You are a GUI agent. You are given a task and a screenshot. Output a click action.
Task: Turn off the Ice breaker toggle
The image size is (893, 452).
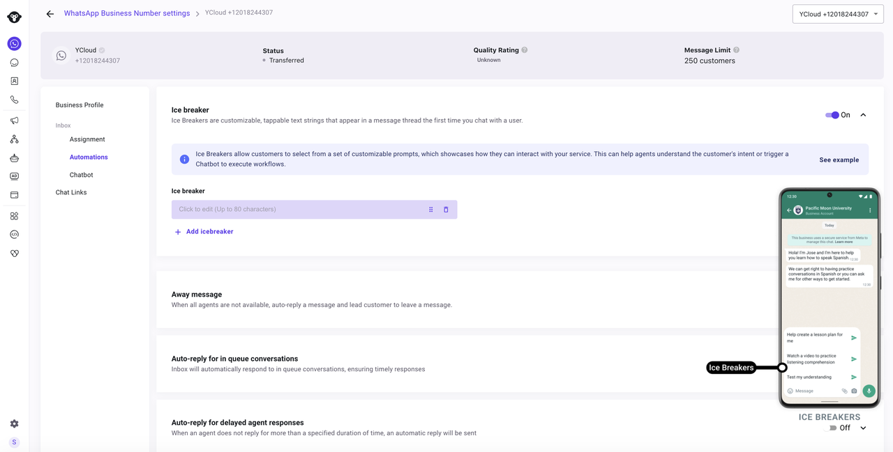pos(832,115)
